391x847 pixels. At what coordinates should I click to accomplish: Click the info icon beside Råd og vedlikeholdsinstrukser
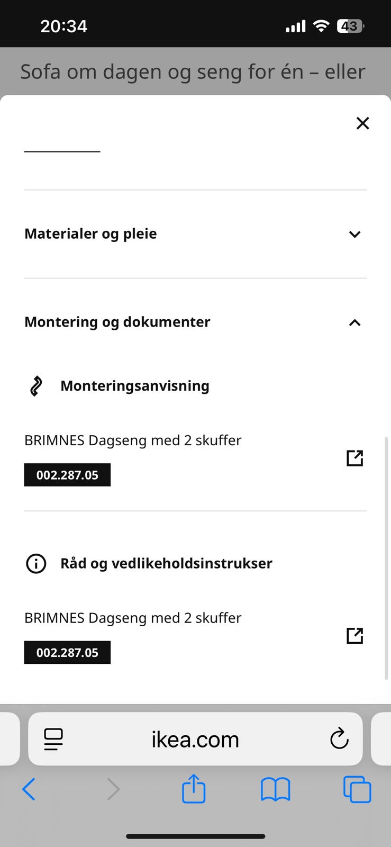tap(36, 564)
